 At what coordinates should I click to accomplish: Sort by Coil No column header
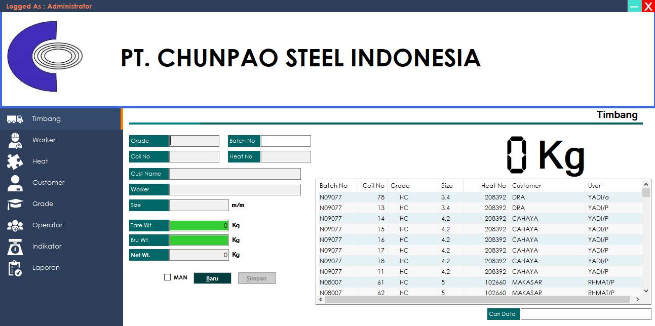point(372,186)
